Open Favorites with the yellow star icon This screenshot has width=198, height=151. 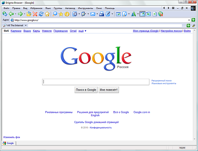(61, 14)
